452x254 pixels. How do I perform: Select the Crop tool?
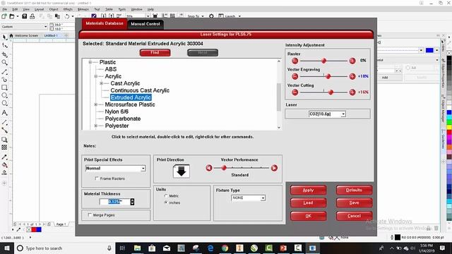pos(4,54)
